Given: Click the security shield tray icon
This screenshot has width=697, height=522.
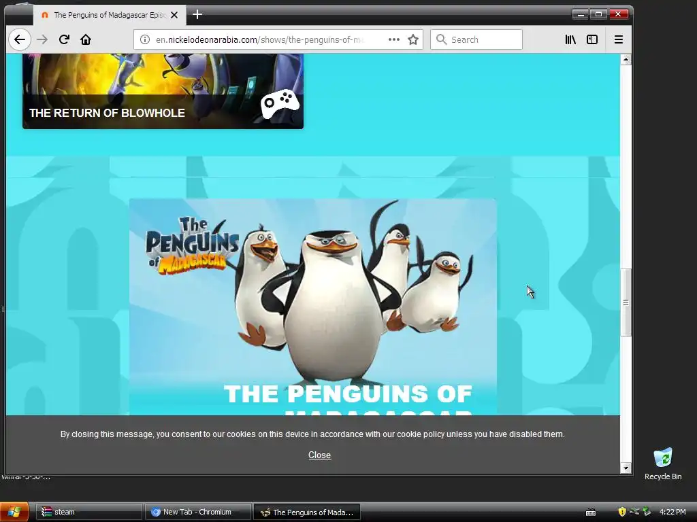Looking at the screenshot, I should click(x=622, y=512).
